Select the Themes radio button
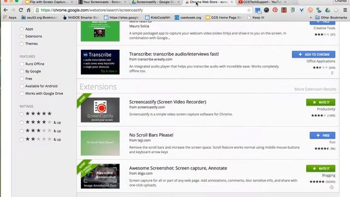Screen dimensions: 350x197 click(21, 44)
